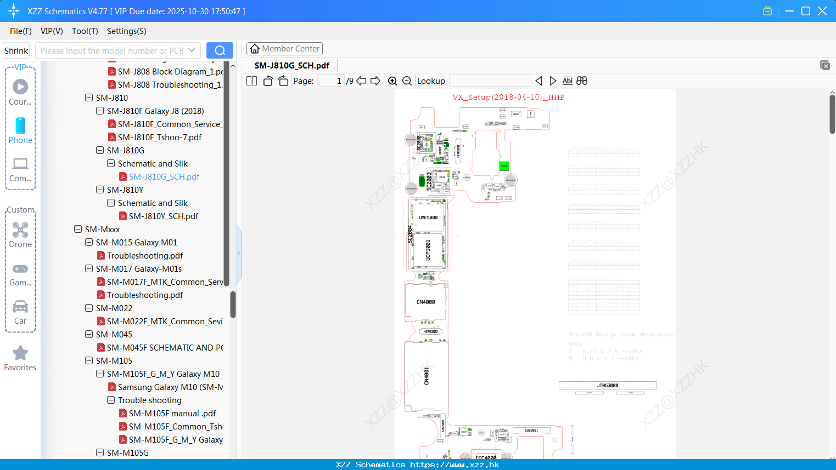
Task: Go to previous page arrow
Action: pyautogui.click(x=361, y=81)
